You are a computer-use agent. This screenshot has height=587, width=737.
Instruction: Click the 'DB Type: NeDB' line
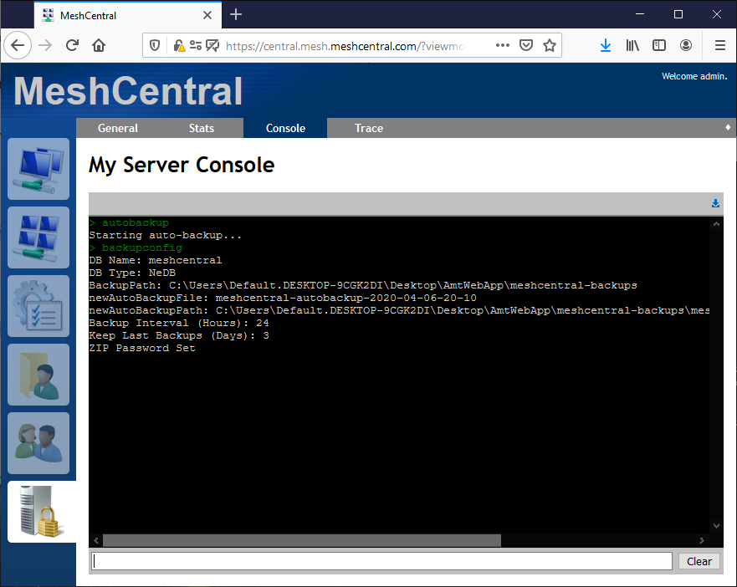click(x=132, y=273)
